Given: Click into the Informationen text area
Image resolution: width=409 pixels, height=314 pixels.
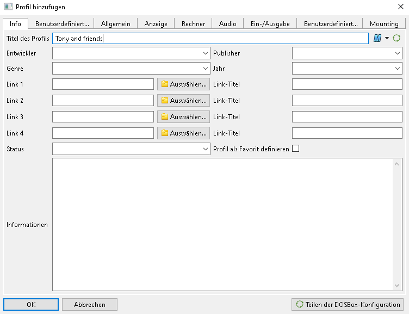Looking at the screenshot, I should pos(222,224).
